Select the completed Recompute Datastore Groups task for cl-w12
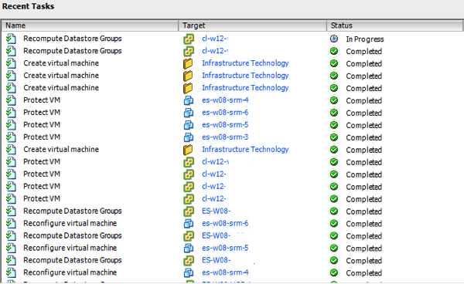The image size is (464, 284). [73, 51]
